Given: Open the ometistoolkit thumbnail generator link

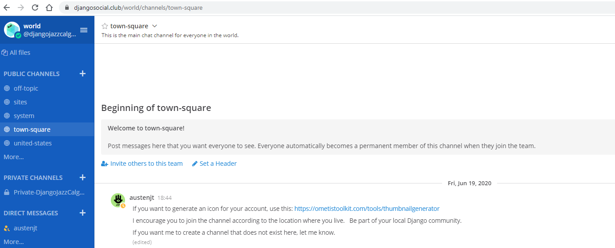Looking at the screenshot, I should 367,209.
